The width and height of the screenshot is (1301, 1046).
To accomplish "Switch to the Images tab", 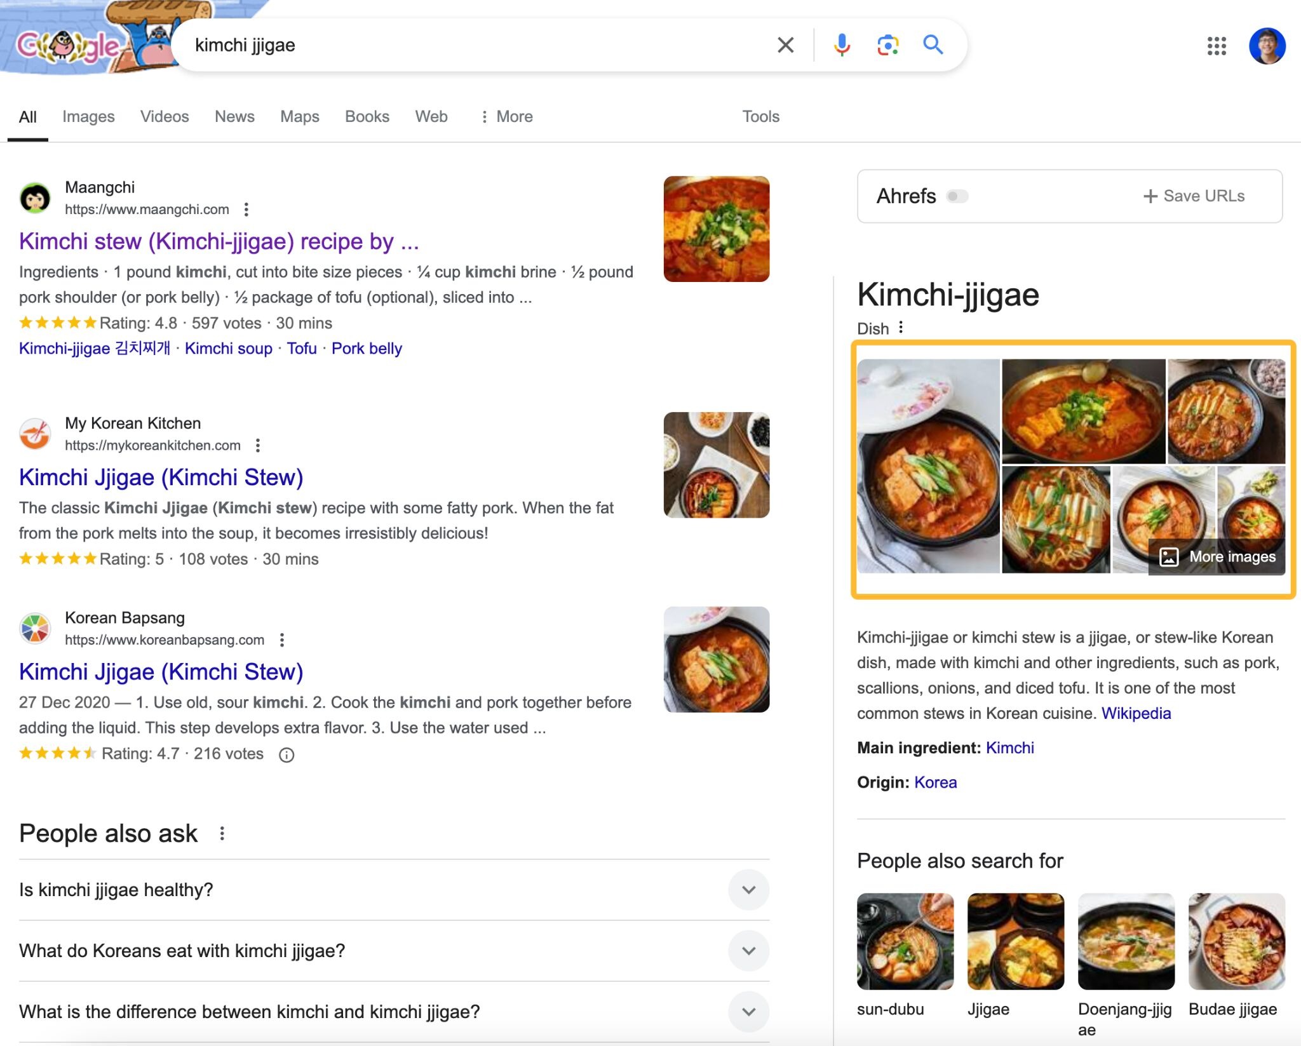I will click(88, 116).
